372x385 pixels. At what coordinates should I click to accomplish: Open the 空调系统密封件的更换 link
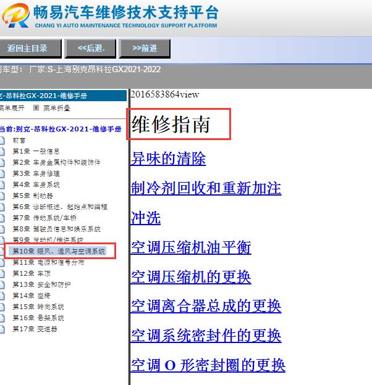pyautogui.click(x=206, y=336)
